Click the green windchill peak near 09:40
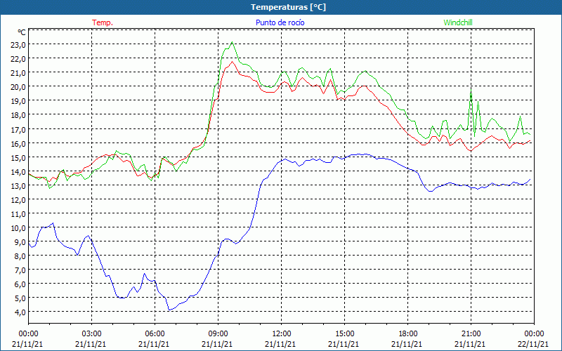Viewport: 562px width, 351px height. point(233,42)
